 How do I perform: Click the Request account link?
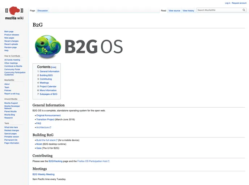[239, 3]
